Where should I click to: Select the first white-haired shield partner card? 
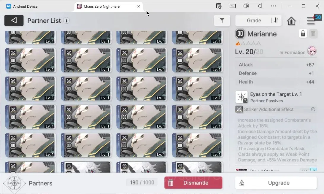point(86,167)
